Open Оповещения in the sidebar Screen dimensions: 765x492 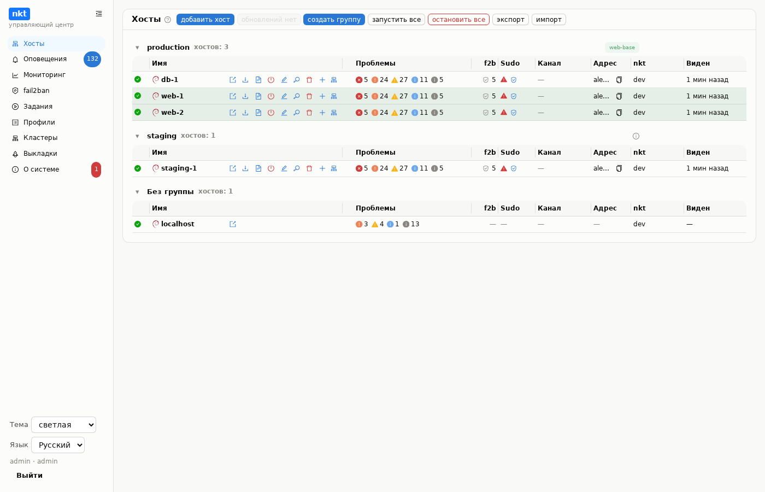56,59
